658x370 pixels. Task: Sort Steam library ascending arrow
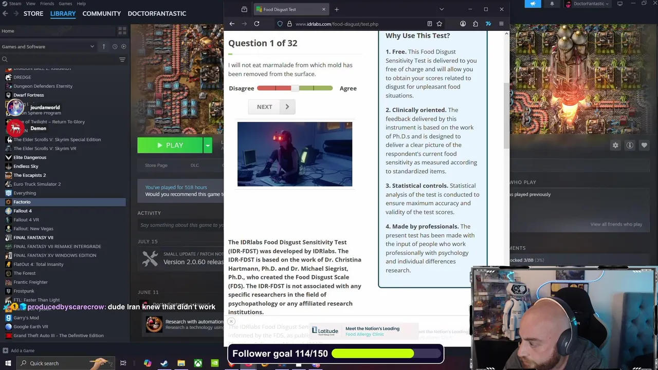tap(104, 46)
